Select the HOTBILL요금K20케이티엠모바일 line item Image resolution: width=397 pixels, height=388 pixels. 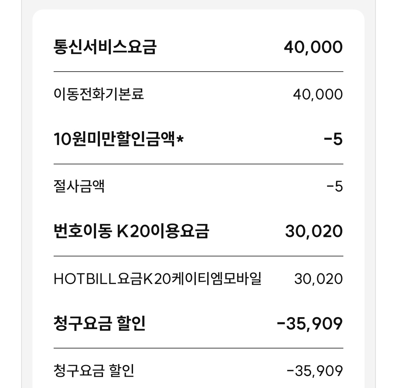point(157,279)
